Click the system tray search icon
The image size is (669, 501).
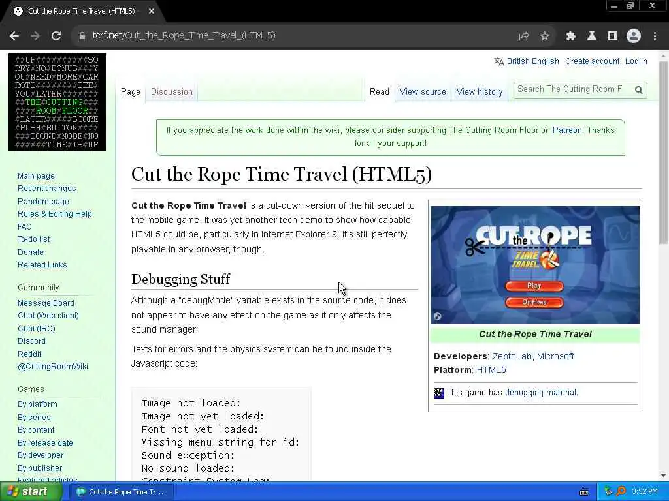coord(621,491)
